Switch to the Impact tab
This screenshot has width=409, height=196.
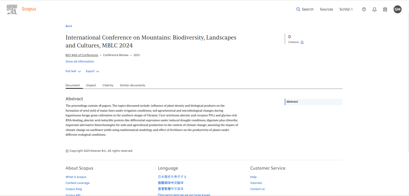(91, 85)
